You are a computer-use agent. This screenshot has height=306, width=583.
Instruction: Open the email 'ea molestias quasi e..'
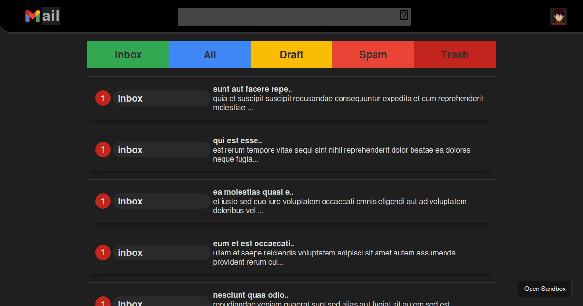[x=253, y=192]
